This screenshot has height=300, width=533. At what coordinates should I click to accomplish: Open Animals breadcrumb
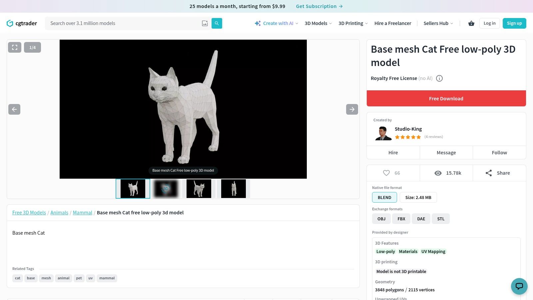click(x=59, y=213)
